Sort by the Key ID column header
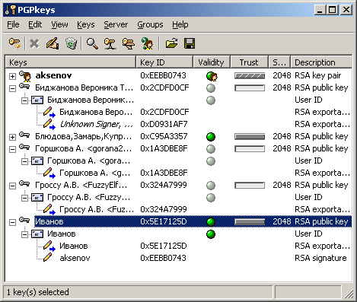The image size is (357, 302). coord(164,62)
